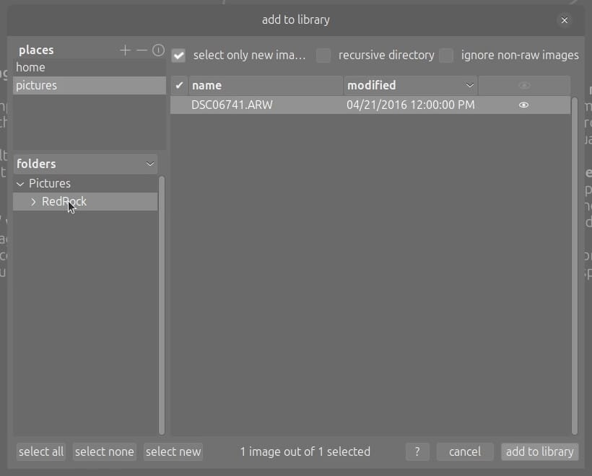Collapse the folders section chevron

[x=150, y=164]
